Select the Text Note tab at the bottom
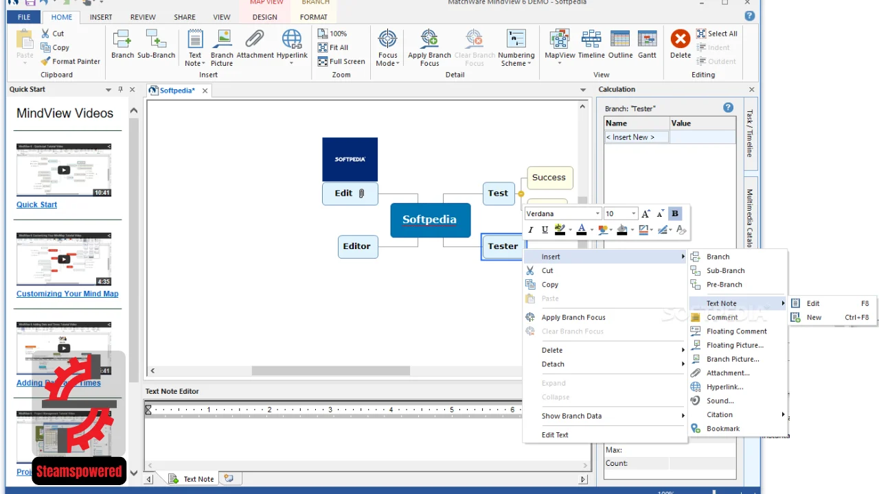Image resolution: width=879 pixels, height=494 pixels. click(192, 479)
